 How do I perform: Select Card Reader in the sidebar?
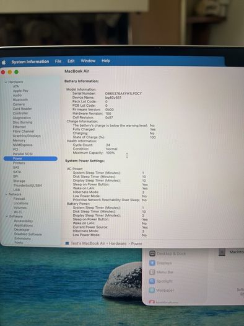[x=22, y=109]
